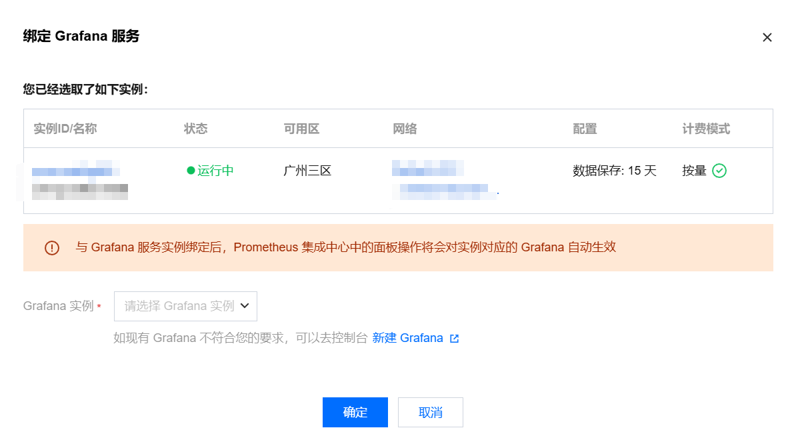
Task: Click the 绑定 Grafana 服务 dialog title
Action: click(81, 36)
